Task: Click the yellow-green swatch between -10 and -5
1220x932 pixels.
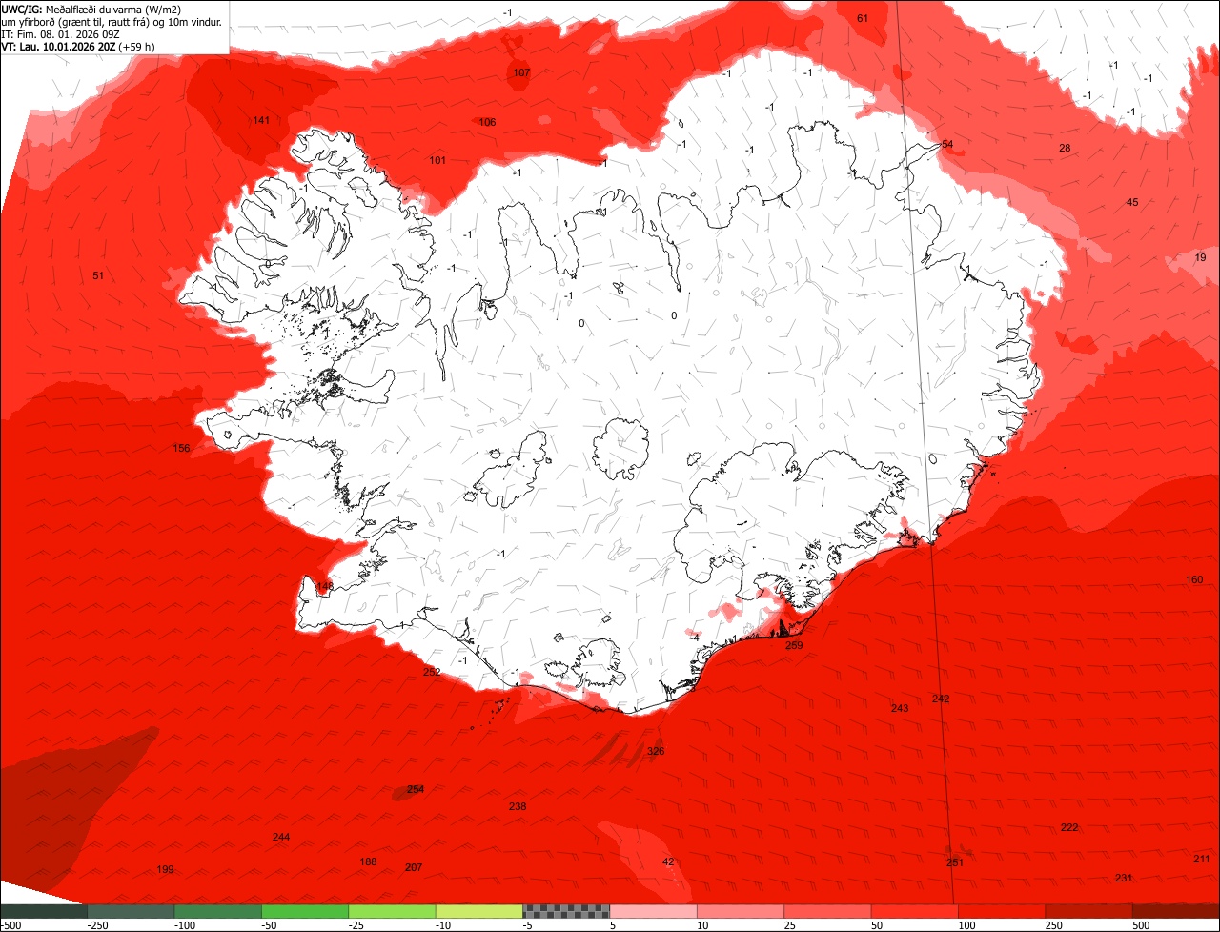Action: point(479,910)
